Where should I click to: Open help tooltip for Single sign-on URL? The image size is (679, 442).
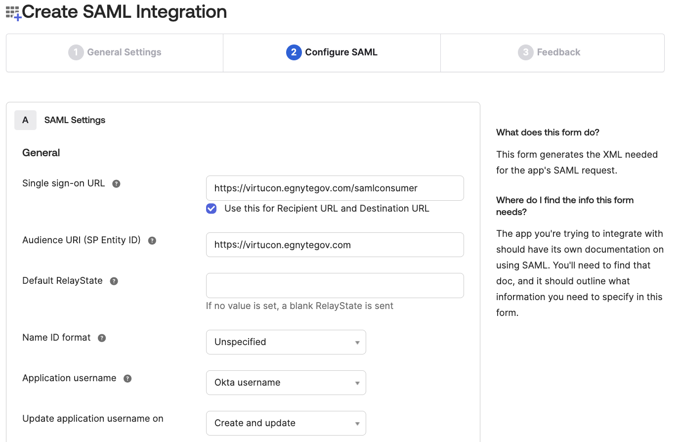click(116, 183)
